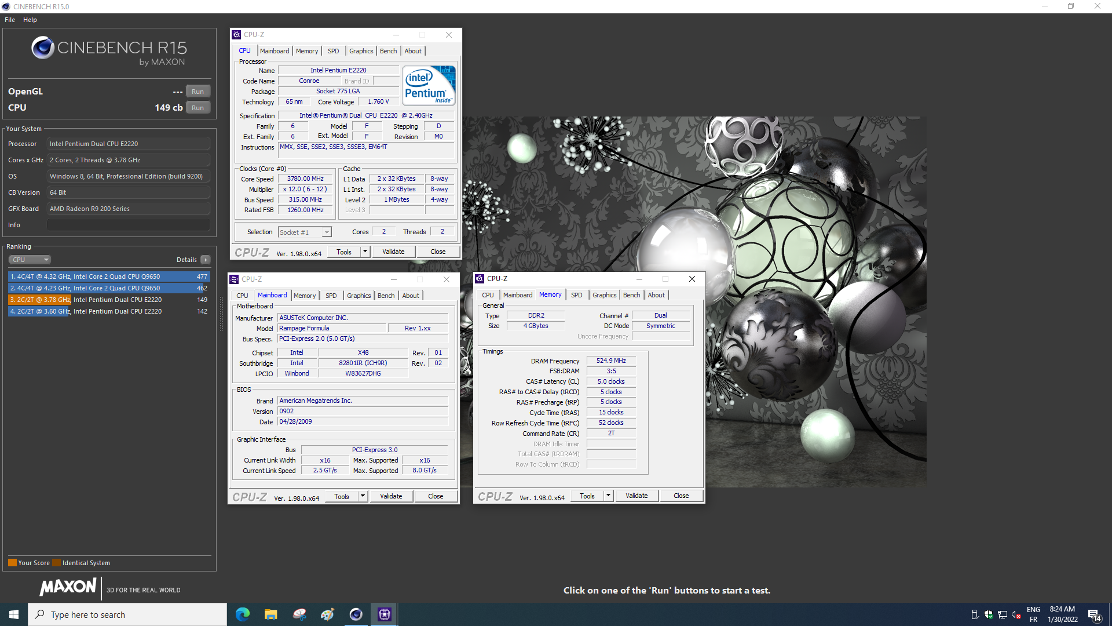Select ranking entry 2 Q9650 at 4.23 GHz
This screenshot has height=626, width=1112.
tap(109, 288)
